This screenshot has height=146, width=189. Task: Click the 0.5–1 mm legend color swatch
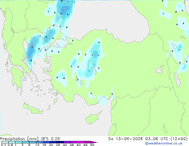coord(12,142)
